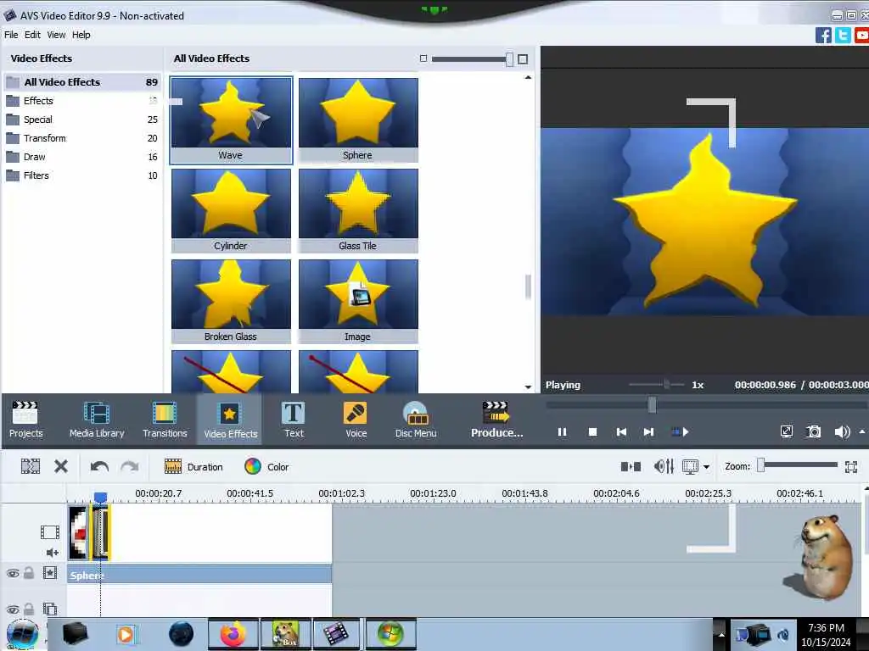Open the Text section
869x651 pixels.
(x=293, y=420)
